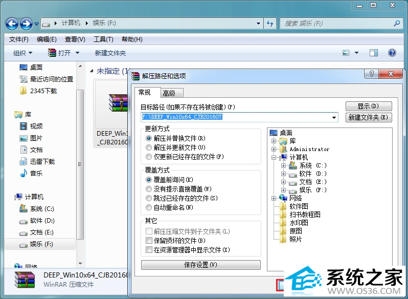Click the blue help icon in Explorer toolbar

coord(392,53)
